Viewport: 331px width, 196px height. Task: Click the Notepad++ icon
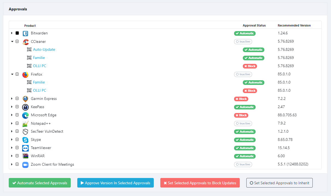coord(25,124)
